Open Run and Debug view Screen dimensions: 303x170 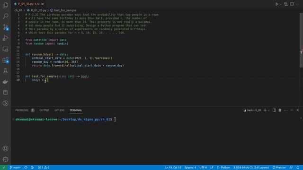(5, 38)
